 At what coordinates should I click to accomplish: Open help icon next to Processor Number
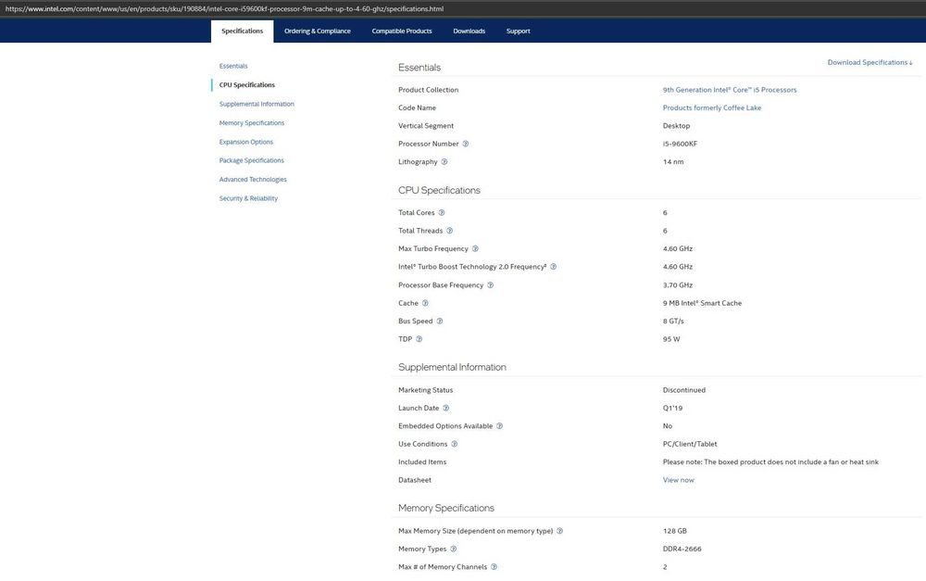[466, 144]
